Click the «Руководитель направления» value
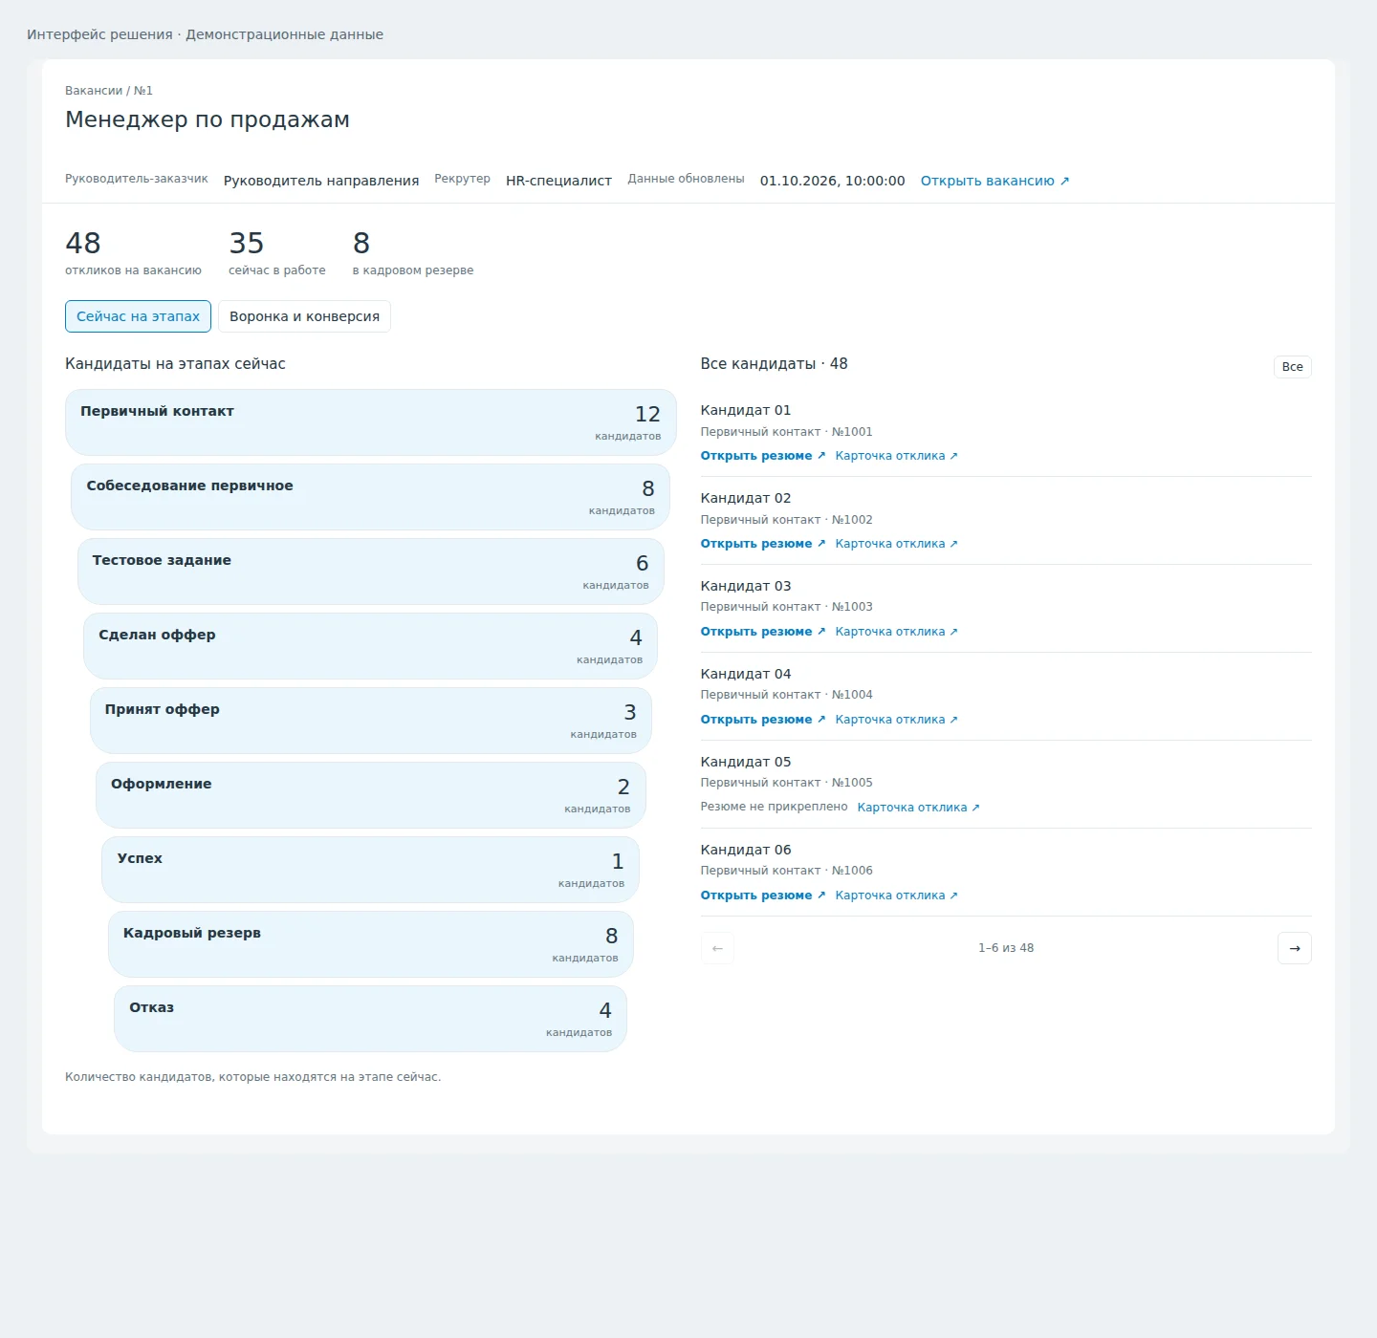Viewport: 1377px width, 1338px height. pyautogui.click(x=321, y=181)
